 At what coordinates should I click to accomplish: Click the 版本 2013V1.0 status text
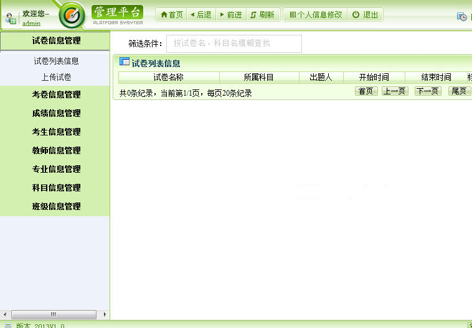coord(40,326)
